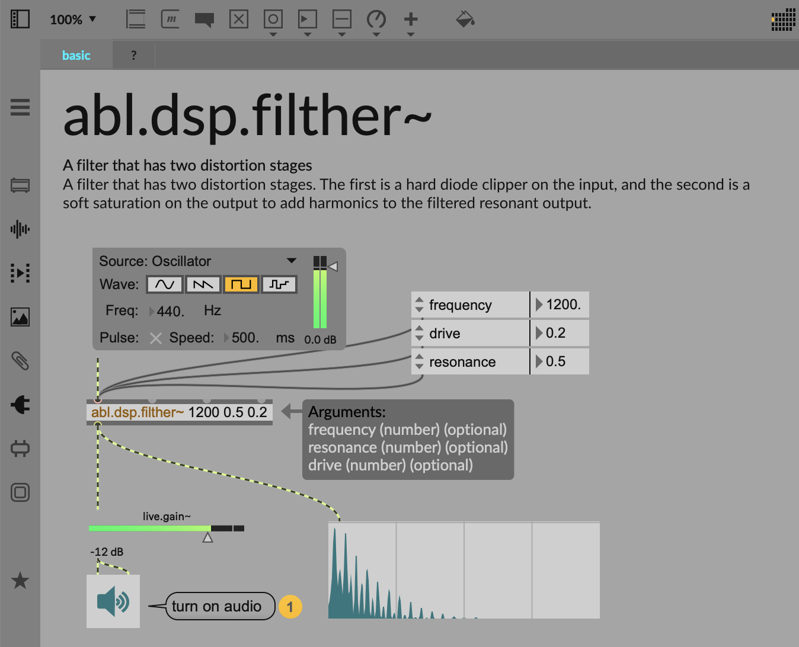This screenshot has width=799, height=647.
Task: Open the Source Oscillator dropdown
Action: coord(291,261)
